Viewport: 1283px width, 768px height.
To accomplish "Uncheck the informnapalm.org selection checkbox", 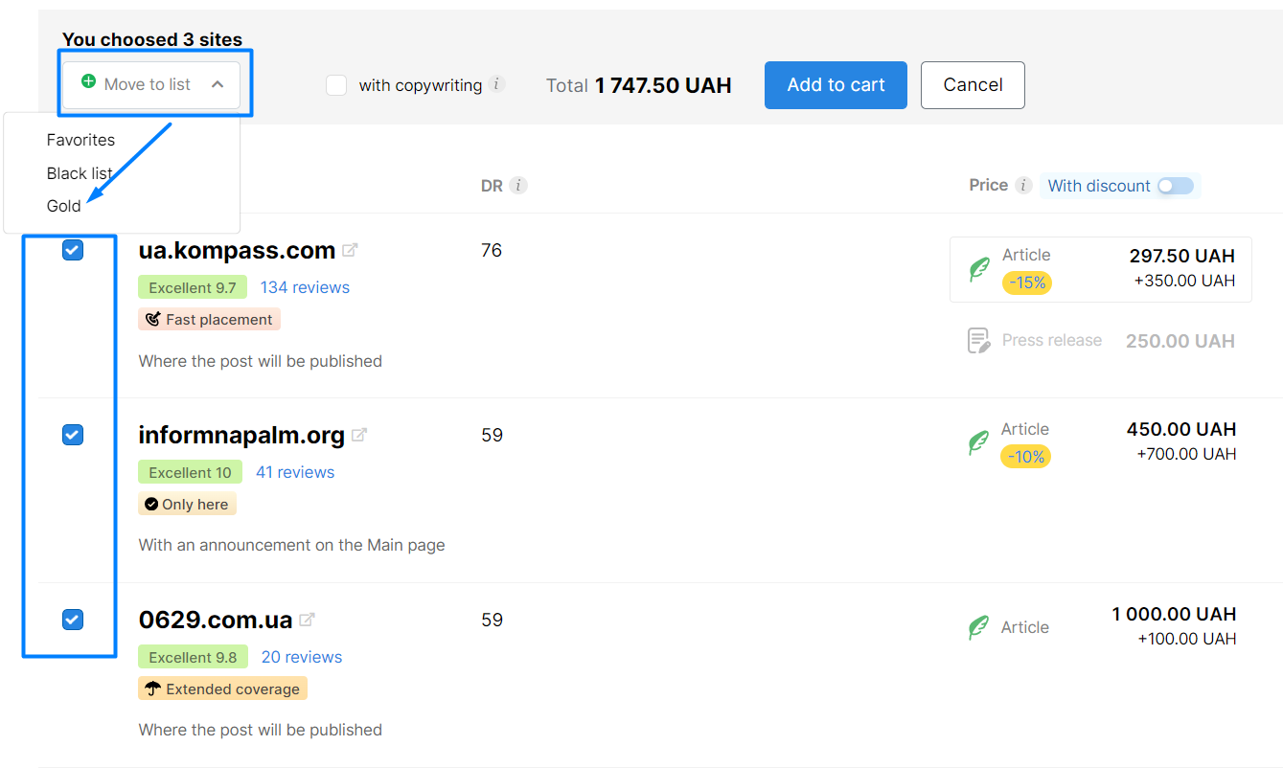I will [x=72, y=434].
